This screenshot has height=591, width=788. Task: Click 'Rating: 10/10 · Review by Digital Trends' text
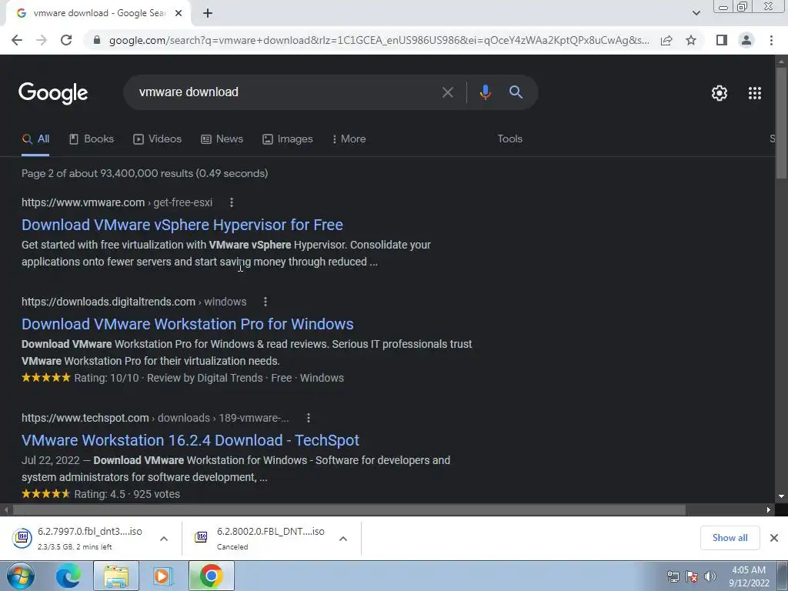click(169, 378)
